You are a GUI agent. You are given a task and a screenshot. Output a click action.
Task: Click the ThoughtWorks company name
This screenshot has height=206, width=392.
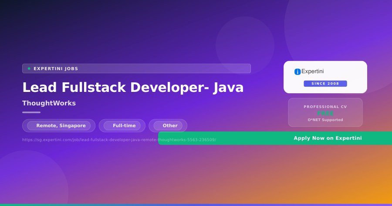pyautogui.click(x=49, y=103)
